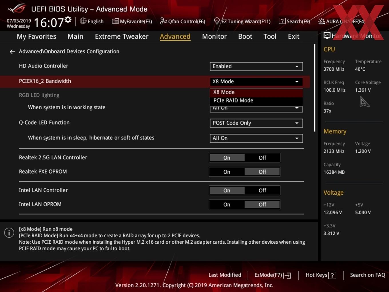The image size is (389, 292).
Task: Click the ROG logo in the header
Action: point(17,8)
